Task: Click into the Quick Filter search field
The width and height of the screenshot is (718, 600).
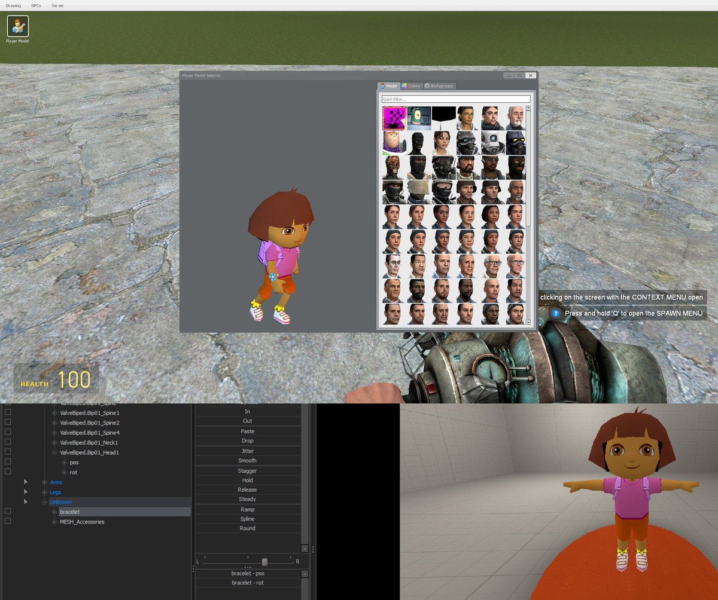Action: click(x=456, y=99)
